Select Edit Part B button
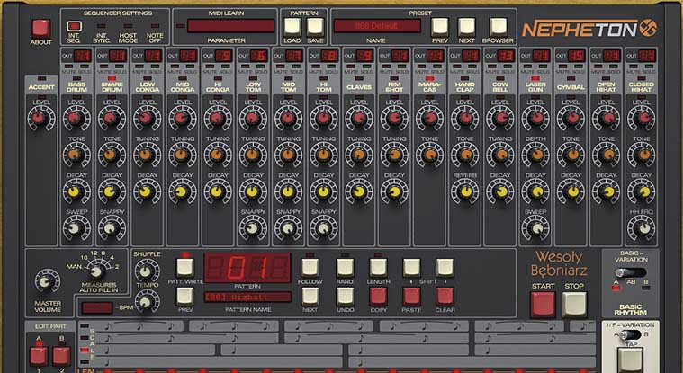683x373 pixels. 61,356
